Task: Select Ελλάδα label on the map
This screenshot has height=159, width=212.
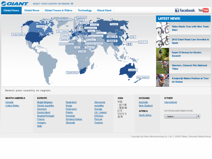Action: (82, 52)
